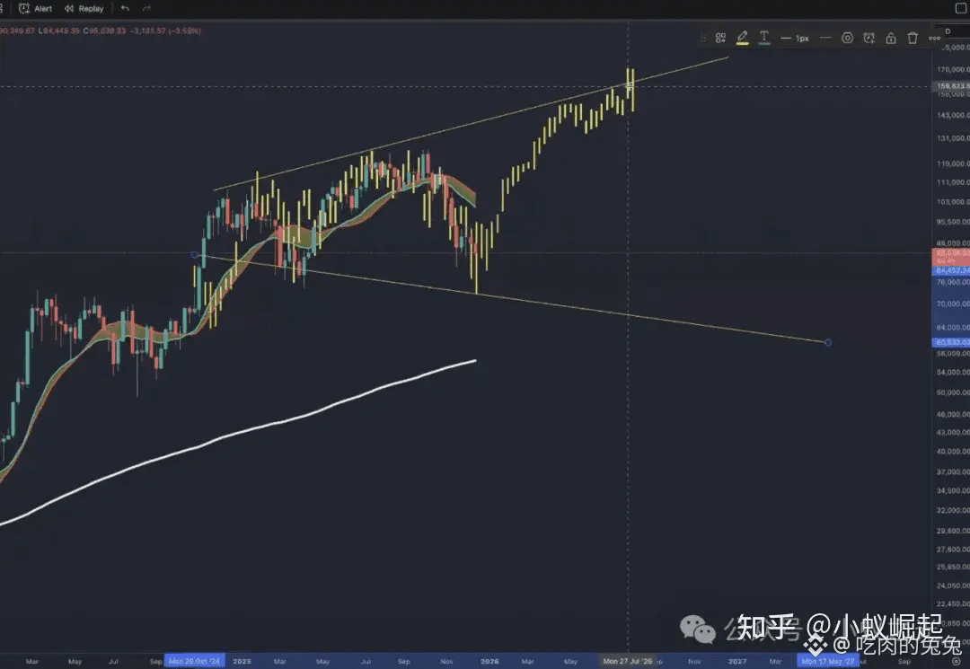Click the 46,000.00 price axis label
Viewport: 970px width, 669px height.
tap(953, 414)
